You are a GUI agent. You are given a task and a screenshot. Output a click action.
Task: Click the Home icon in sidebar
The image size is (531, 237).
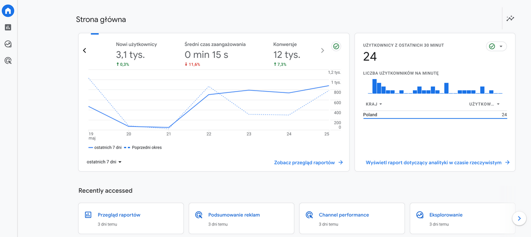8,11
